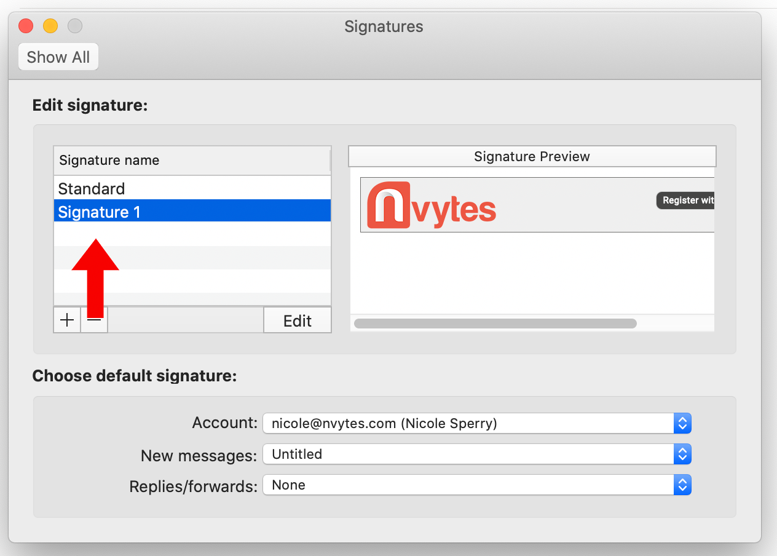The image size is (777, 556).
Task: Minimize the window with the yellow button
Action: point(50,26)
